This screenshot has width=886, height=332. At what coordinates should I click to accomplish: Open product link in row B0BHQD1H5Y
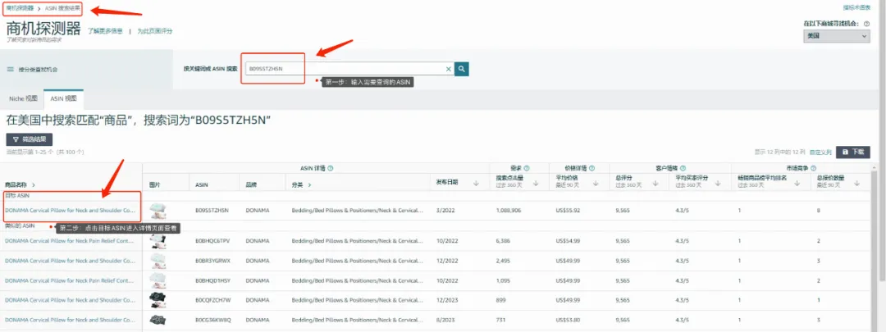point(70,280)
